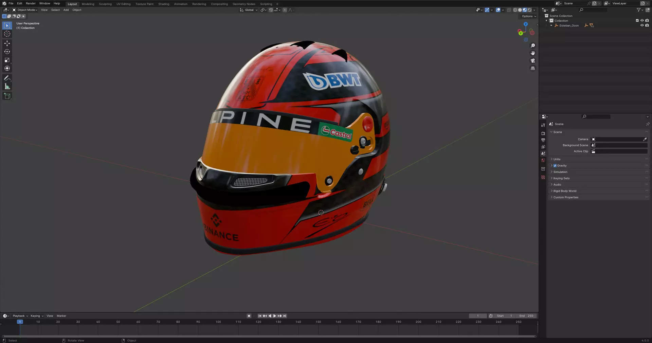Expand the Units panel
The width and height of the screenshot is (652, 343).
tap(598, 159)
